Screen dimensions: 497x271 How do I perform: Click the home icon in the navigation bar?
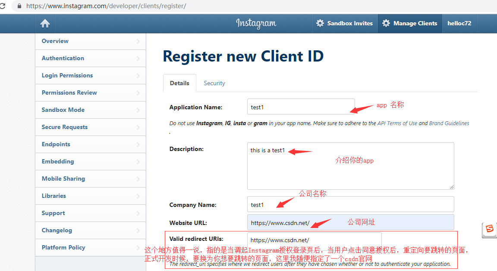(45, 23)
